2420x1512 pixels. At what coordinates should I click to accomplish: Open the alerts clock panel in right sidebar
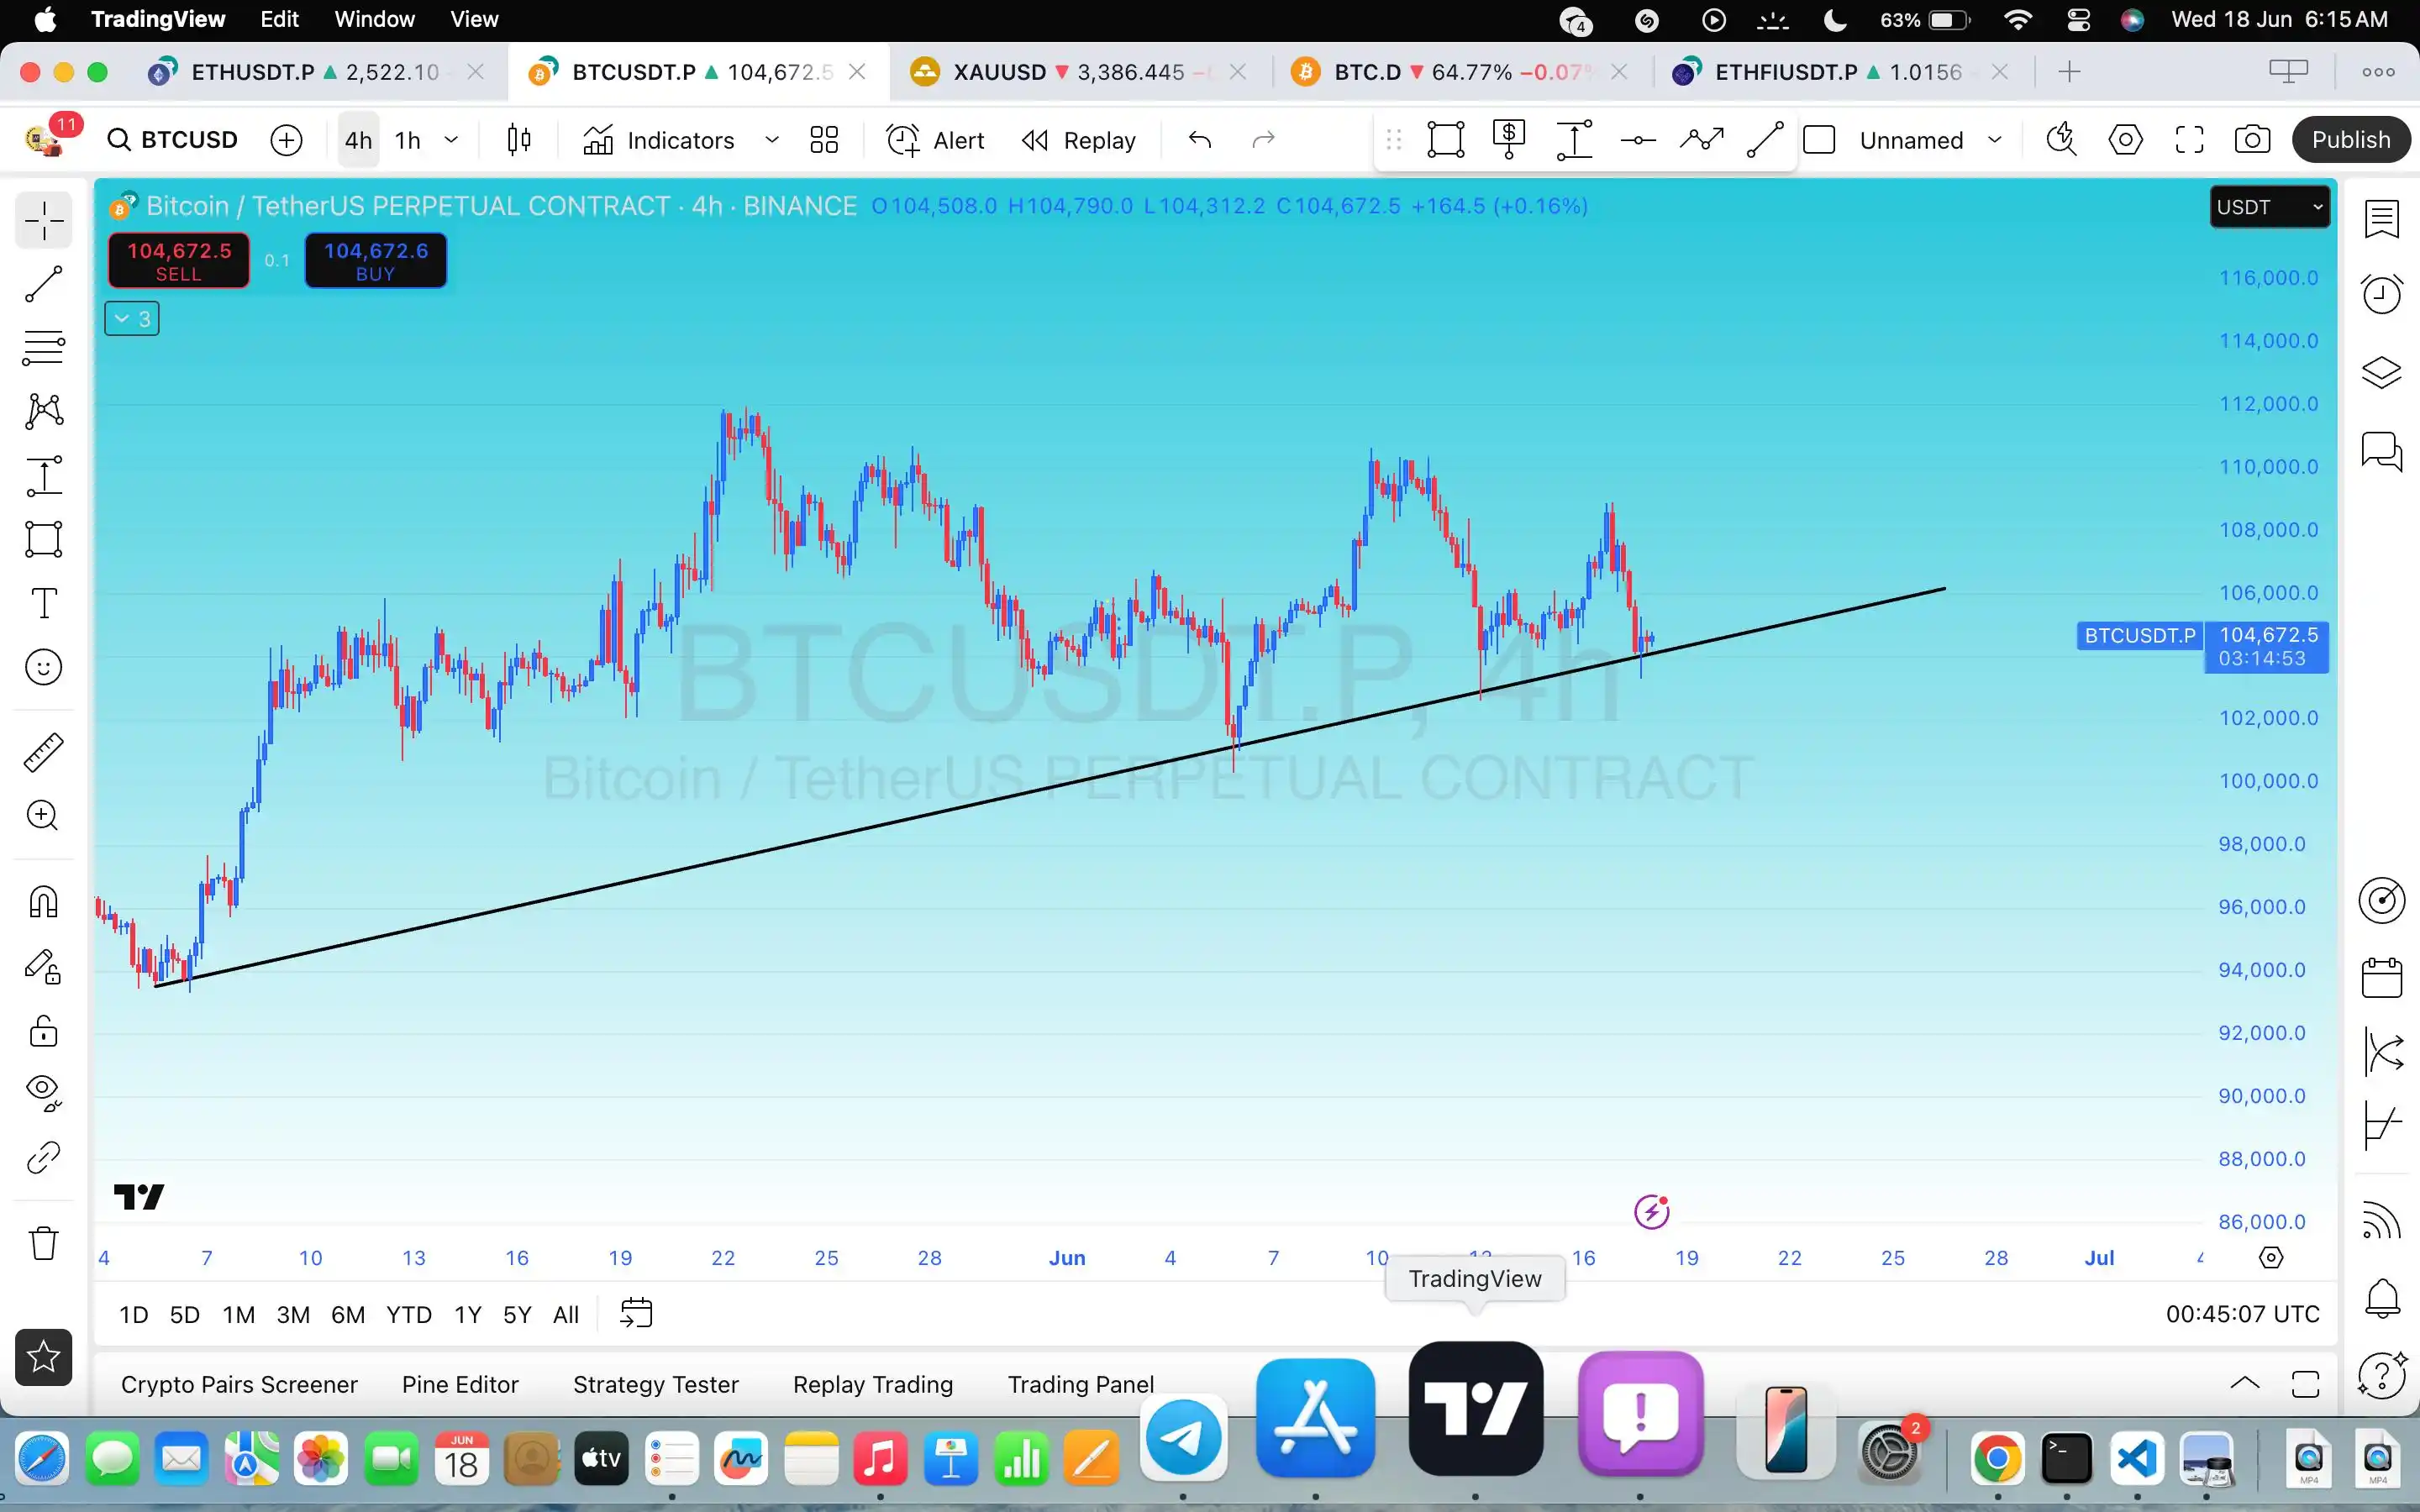pyautogui.click(x=2382, y=295)
